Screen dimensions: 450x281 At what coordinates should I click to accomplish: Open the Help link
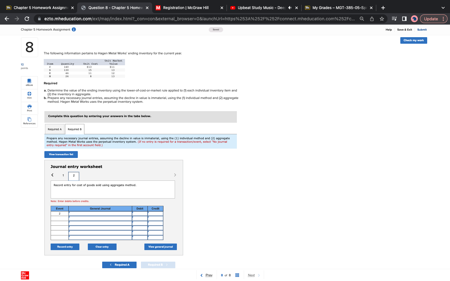(x=389, y=30)
